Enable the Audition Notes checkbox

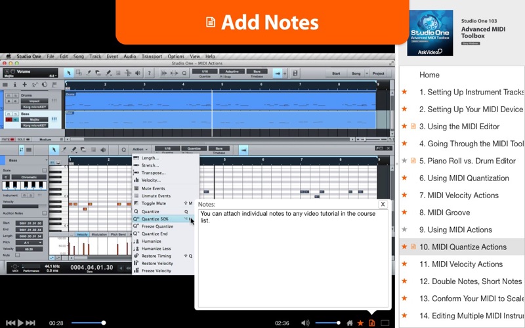(x=44, y=213)
